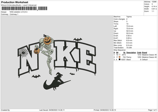
Task: Click the 'Stops:' label
Action: pyautogui.click(x=116, y=22)
